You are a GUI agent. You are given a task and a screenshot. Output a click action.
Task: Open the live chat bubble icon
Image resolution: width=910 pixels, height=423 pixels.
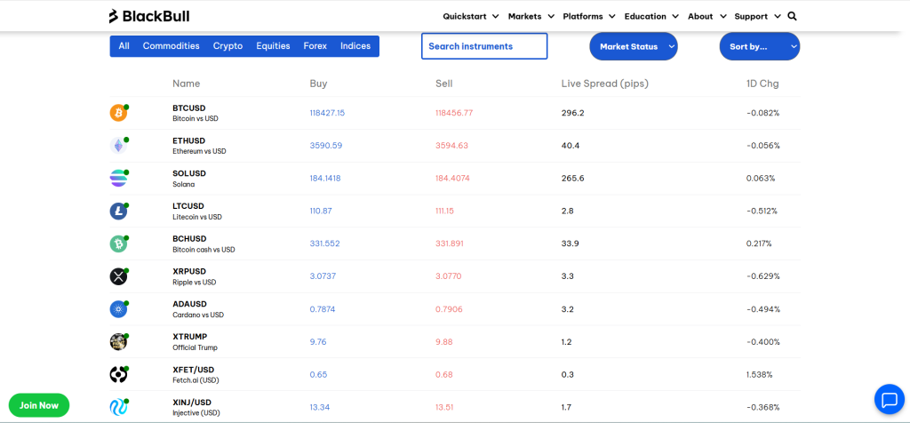click(889, 399)
